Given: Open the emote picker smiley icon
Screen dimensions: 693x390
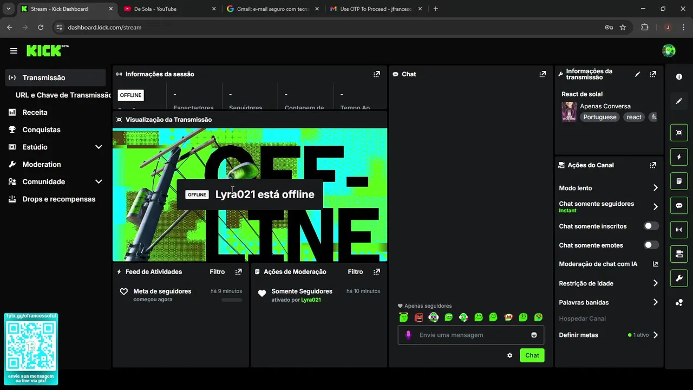Looking at the screenshot, I should coord(534,335).
